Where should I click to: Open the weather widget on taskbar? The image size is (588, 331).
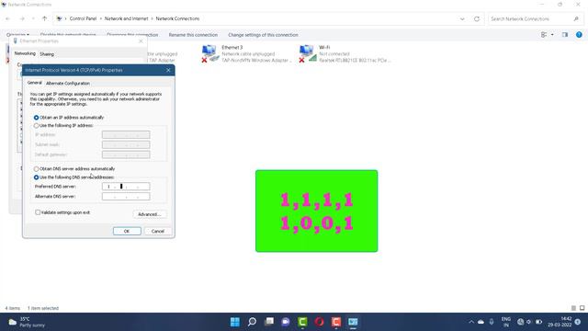pyautogui.click(x=27, y=322)
